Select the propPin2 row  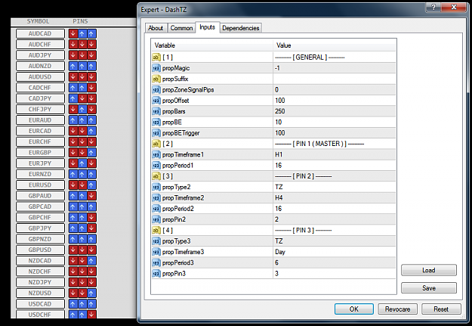(273, 219)
